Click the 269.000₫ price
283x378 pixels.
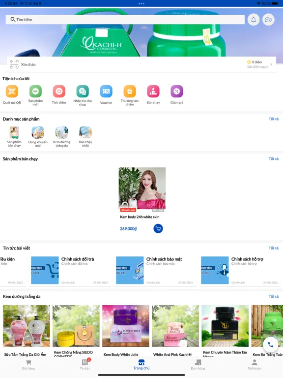(128, 229)
